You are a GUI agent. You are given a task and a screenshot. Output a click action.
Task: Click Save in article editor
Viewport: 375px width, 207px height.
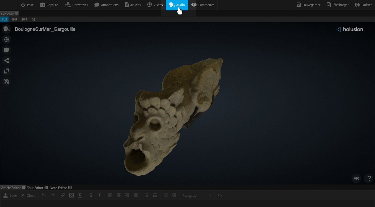click(x=10, y=195)
